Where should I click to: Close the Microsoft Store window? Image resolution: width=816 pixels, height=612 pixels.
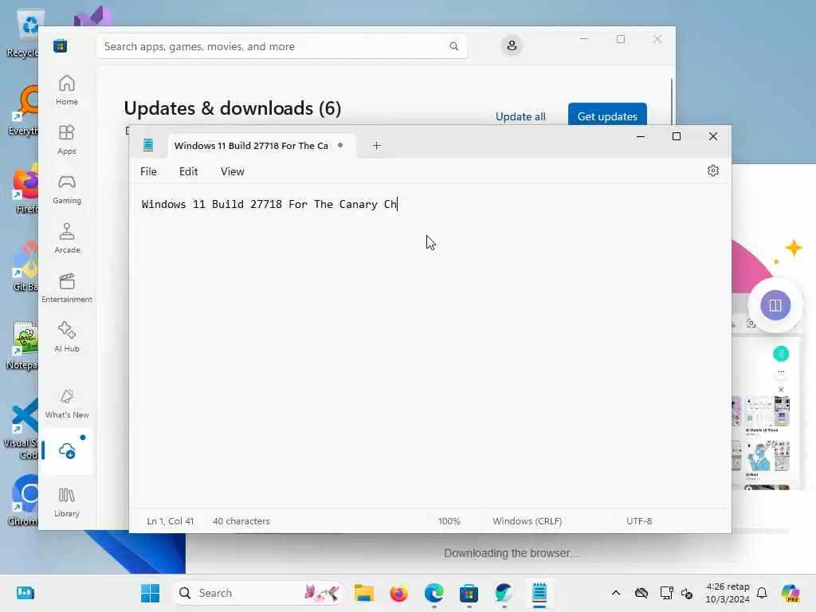pos(657,39)
